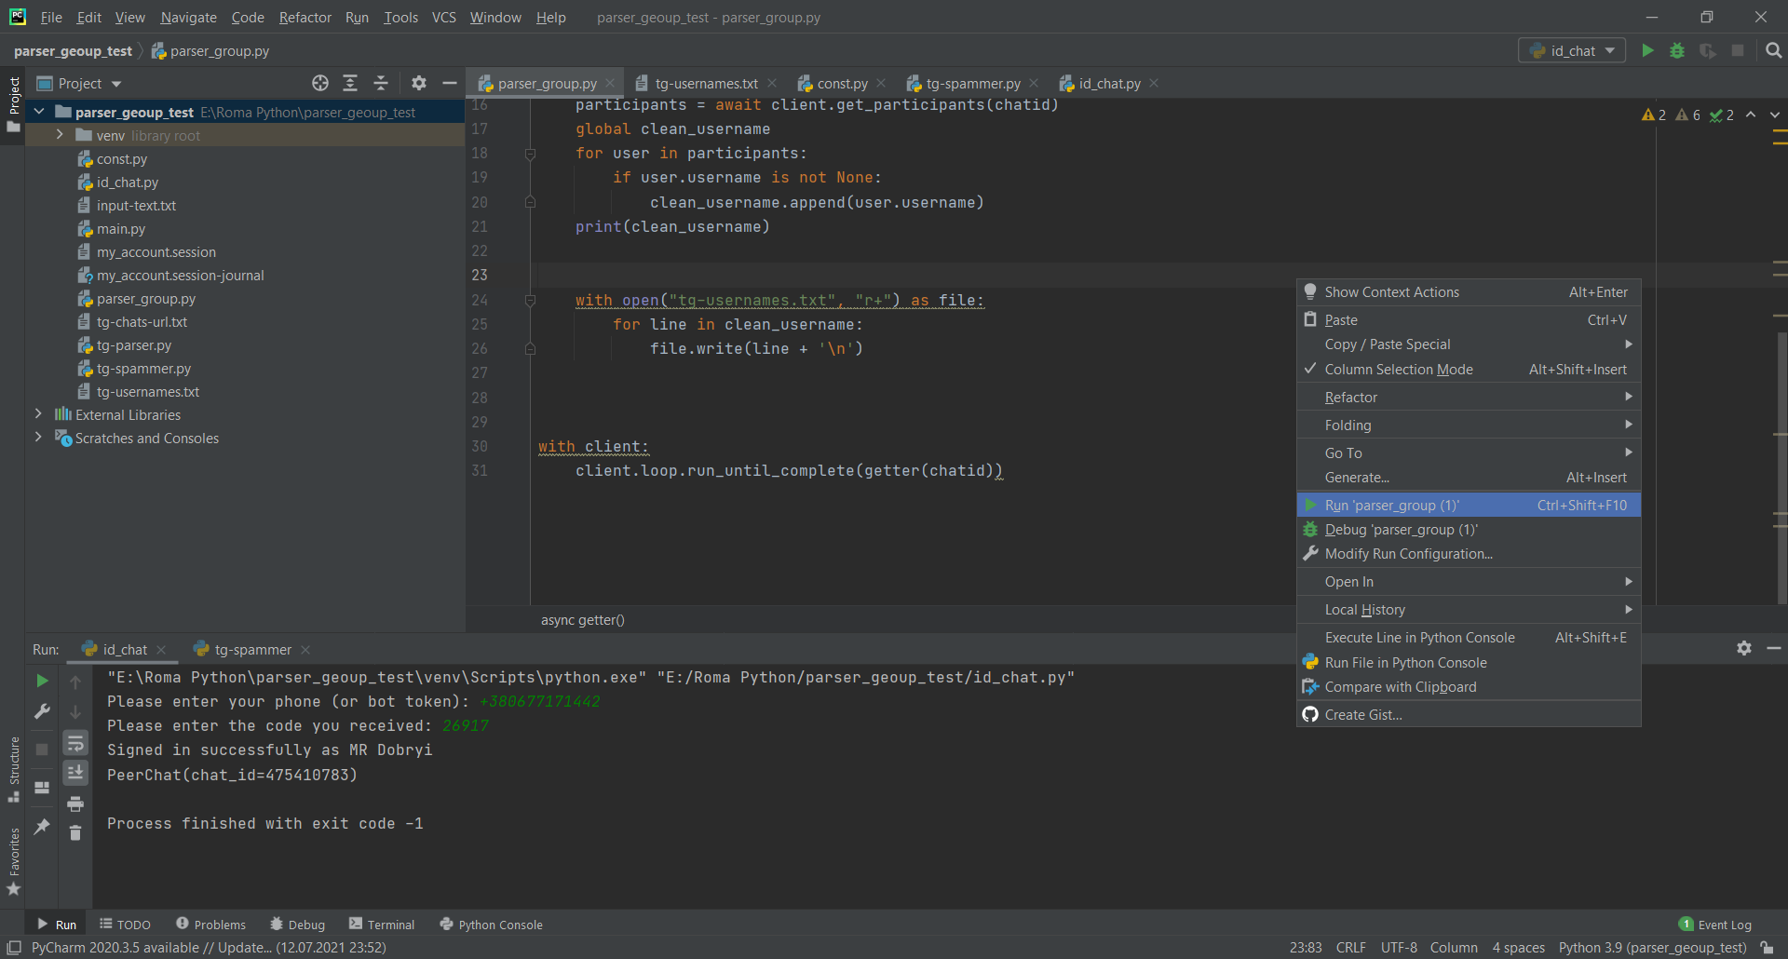The width and height of the screenshot is (1788, 959).
Task: Switch to tg-spammer.py editor tab
Action: [972, 83]
